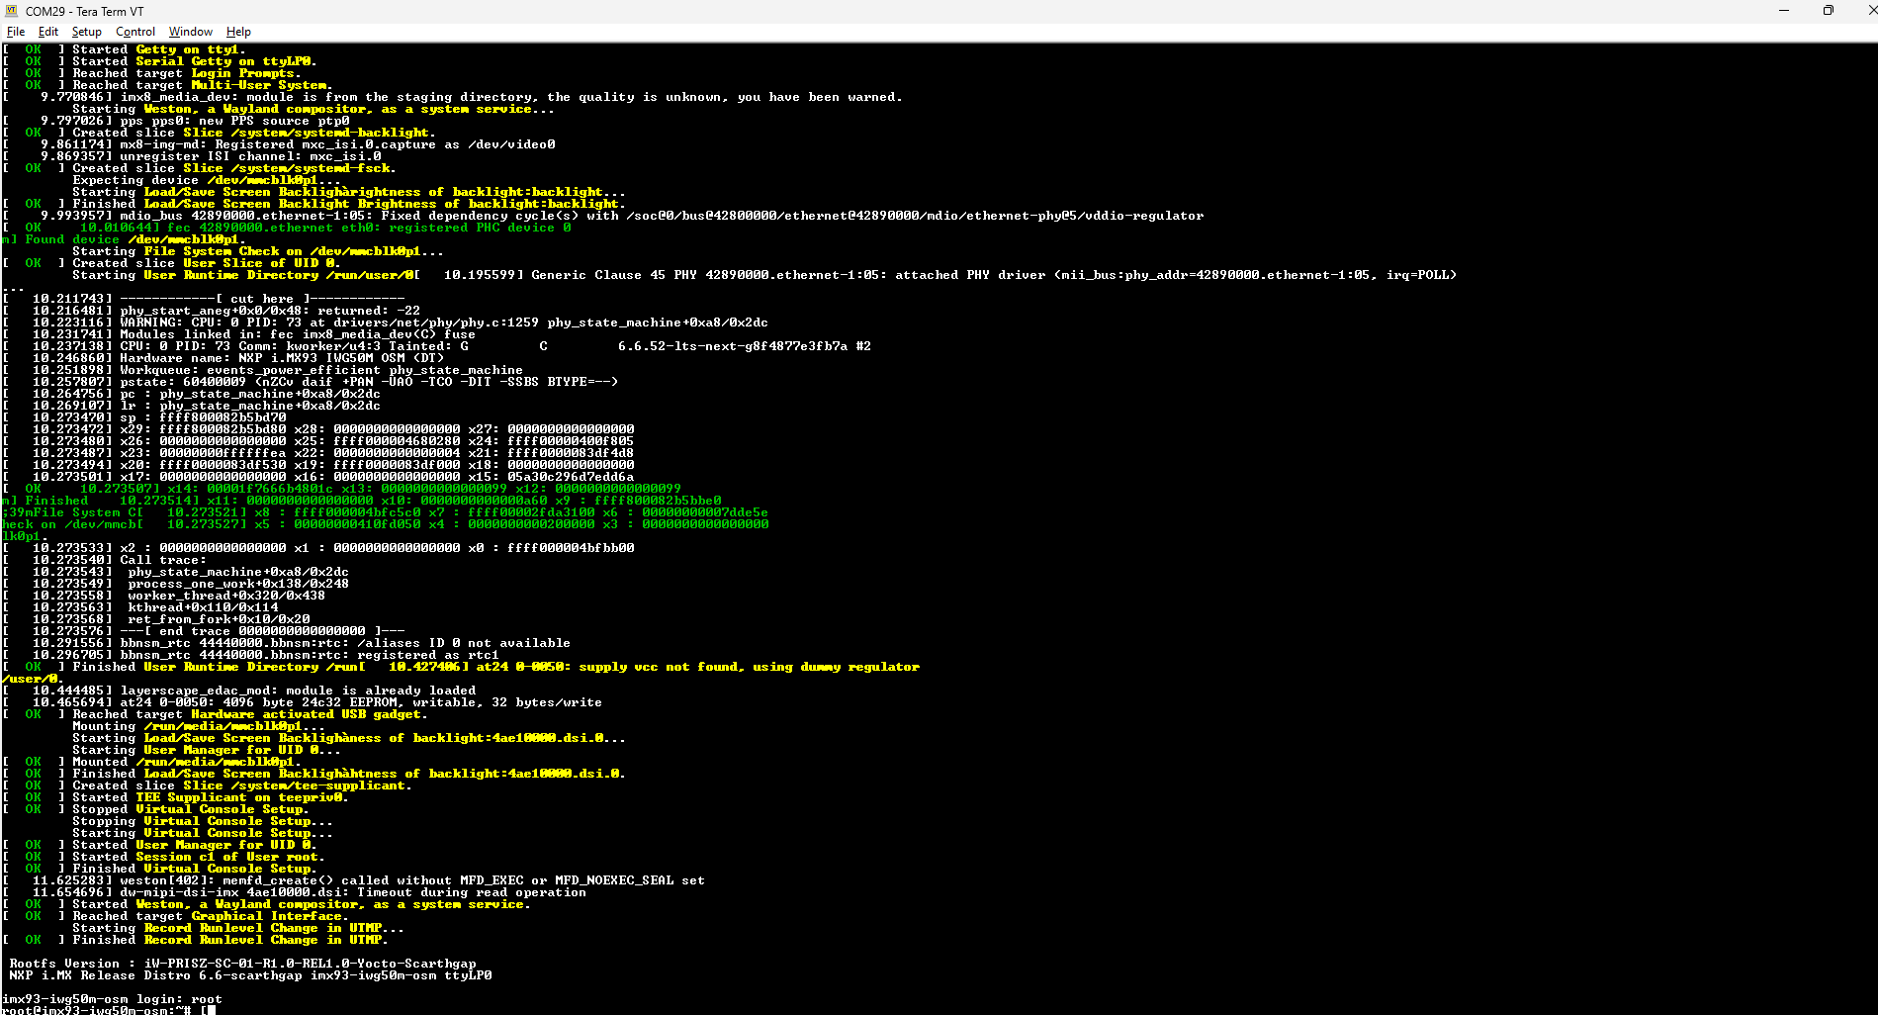Click the 'Hardware name: NXP i.MX93' line
The image size is (1878, 1015).
[x=223, y=358]
